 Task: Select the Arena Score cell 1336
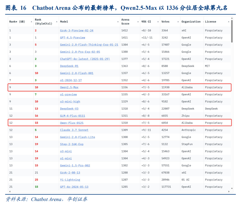124,88
